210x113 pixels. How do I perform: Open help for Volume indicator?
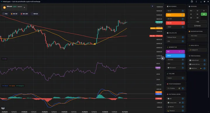(x=183, y=78)
